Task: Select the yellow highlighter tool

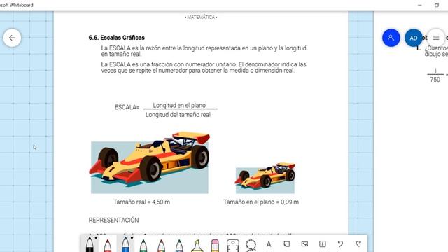Action: [197, 245]
